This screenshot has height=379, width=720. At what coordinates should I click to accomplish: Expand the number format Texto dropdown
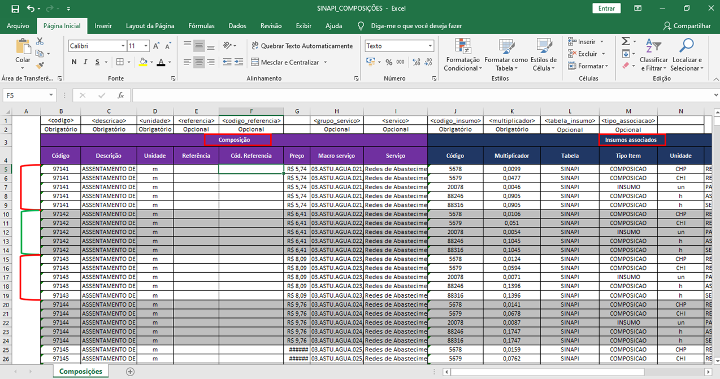(x=430, y=46)
